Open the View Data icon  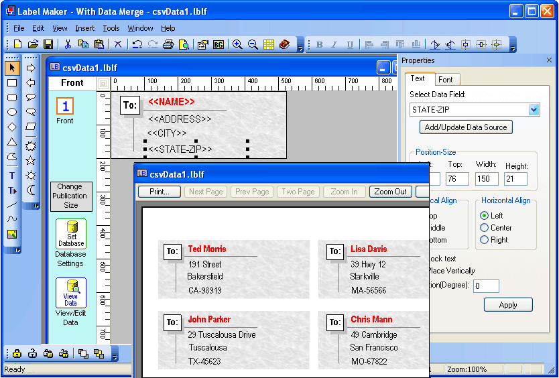[x=71, y=293]
